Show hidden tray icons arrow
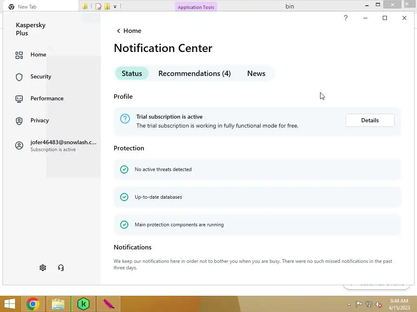417x312 pixels. pos(349,304)
